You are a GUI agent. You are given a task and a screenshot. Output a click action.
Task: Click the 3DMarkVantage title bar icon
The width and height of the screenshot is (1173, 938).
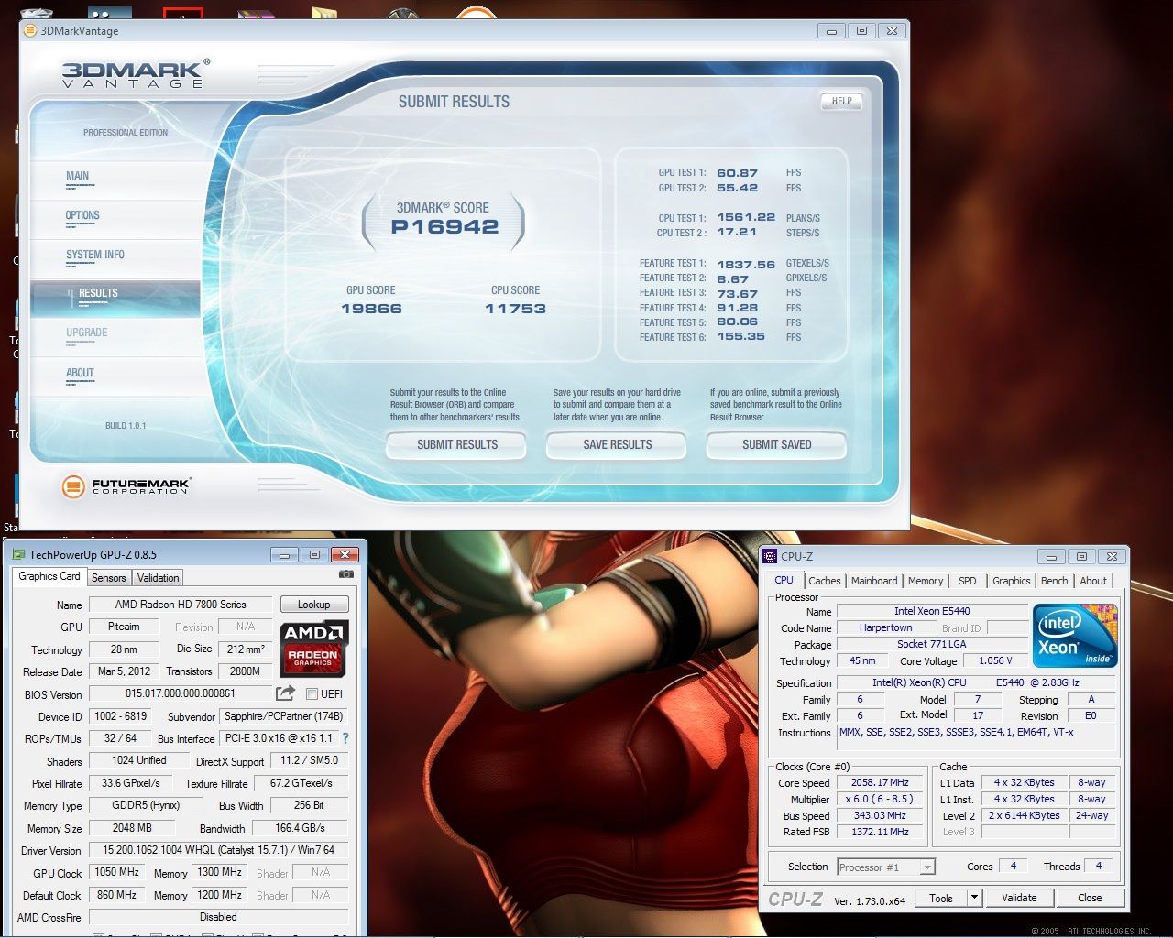[30, 30]
